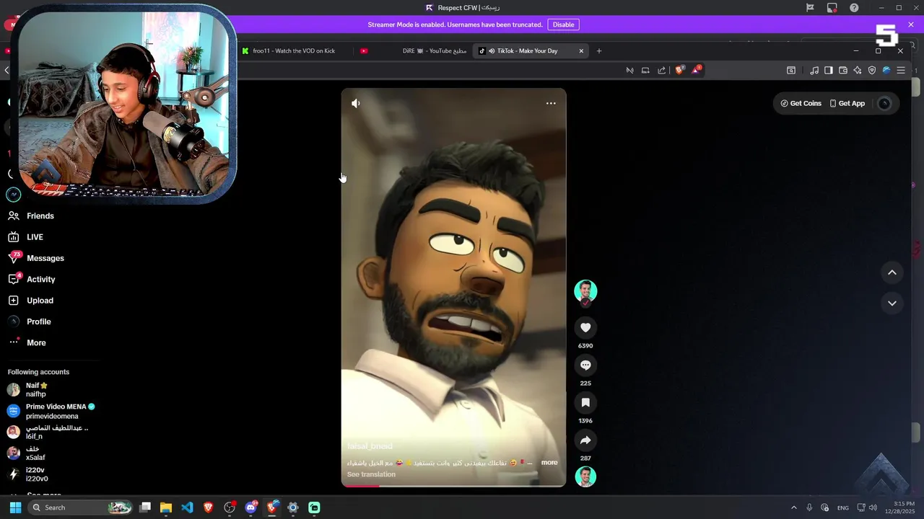
Task: Open browser hamburger main menu
Action: [901, 70]
